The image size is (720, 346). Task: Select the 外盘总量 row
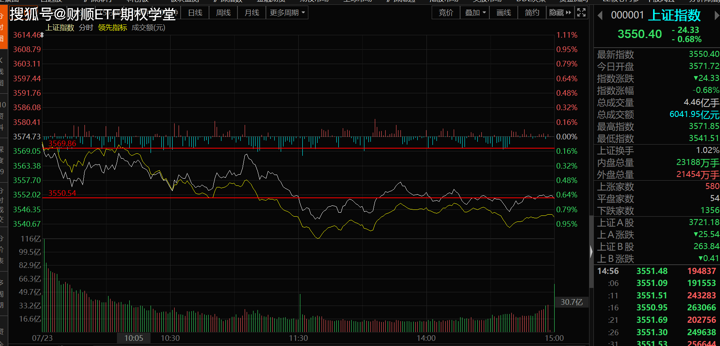pyautogui.click(x=658, y=175)
